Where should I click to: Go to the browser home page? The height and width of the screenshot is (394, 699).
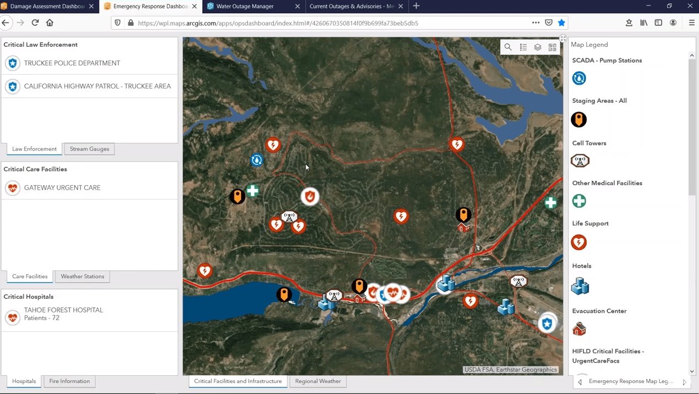pos(50,23)
